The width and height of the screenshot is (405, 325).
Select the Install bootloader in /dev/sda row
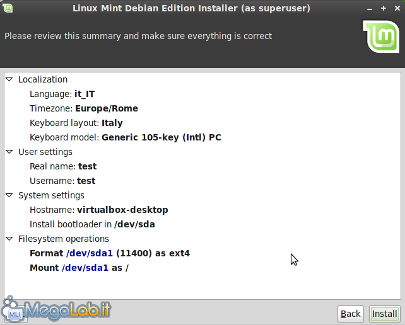(x=92, y=224)
